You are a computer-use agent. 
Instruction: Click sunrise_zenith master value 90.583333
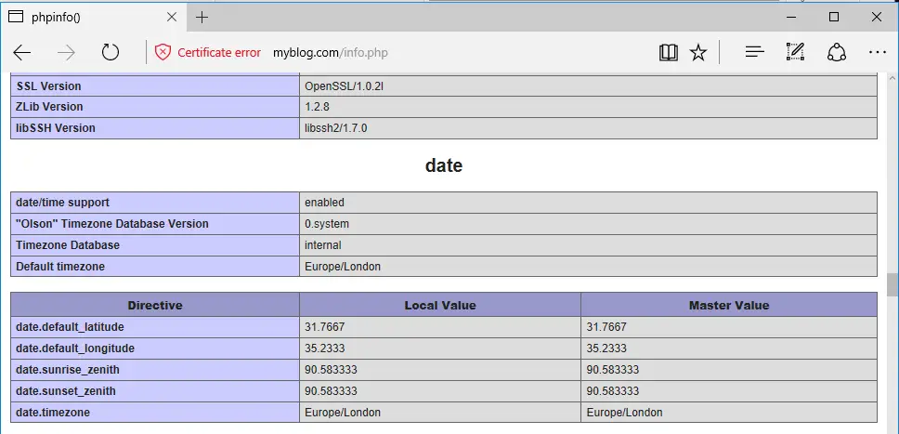[x=613, y=370]
